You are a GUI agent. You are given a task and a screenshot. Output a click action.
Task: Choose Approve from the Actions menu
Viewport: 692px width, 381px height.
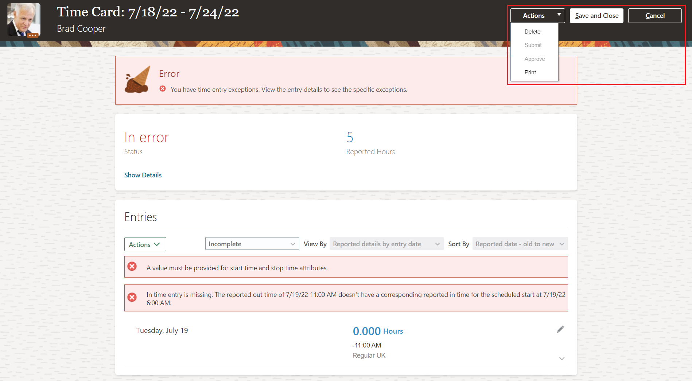[x=534, y=59]
